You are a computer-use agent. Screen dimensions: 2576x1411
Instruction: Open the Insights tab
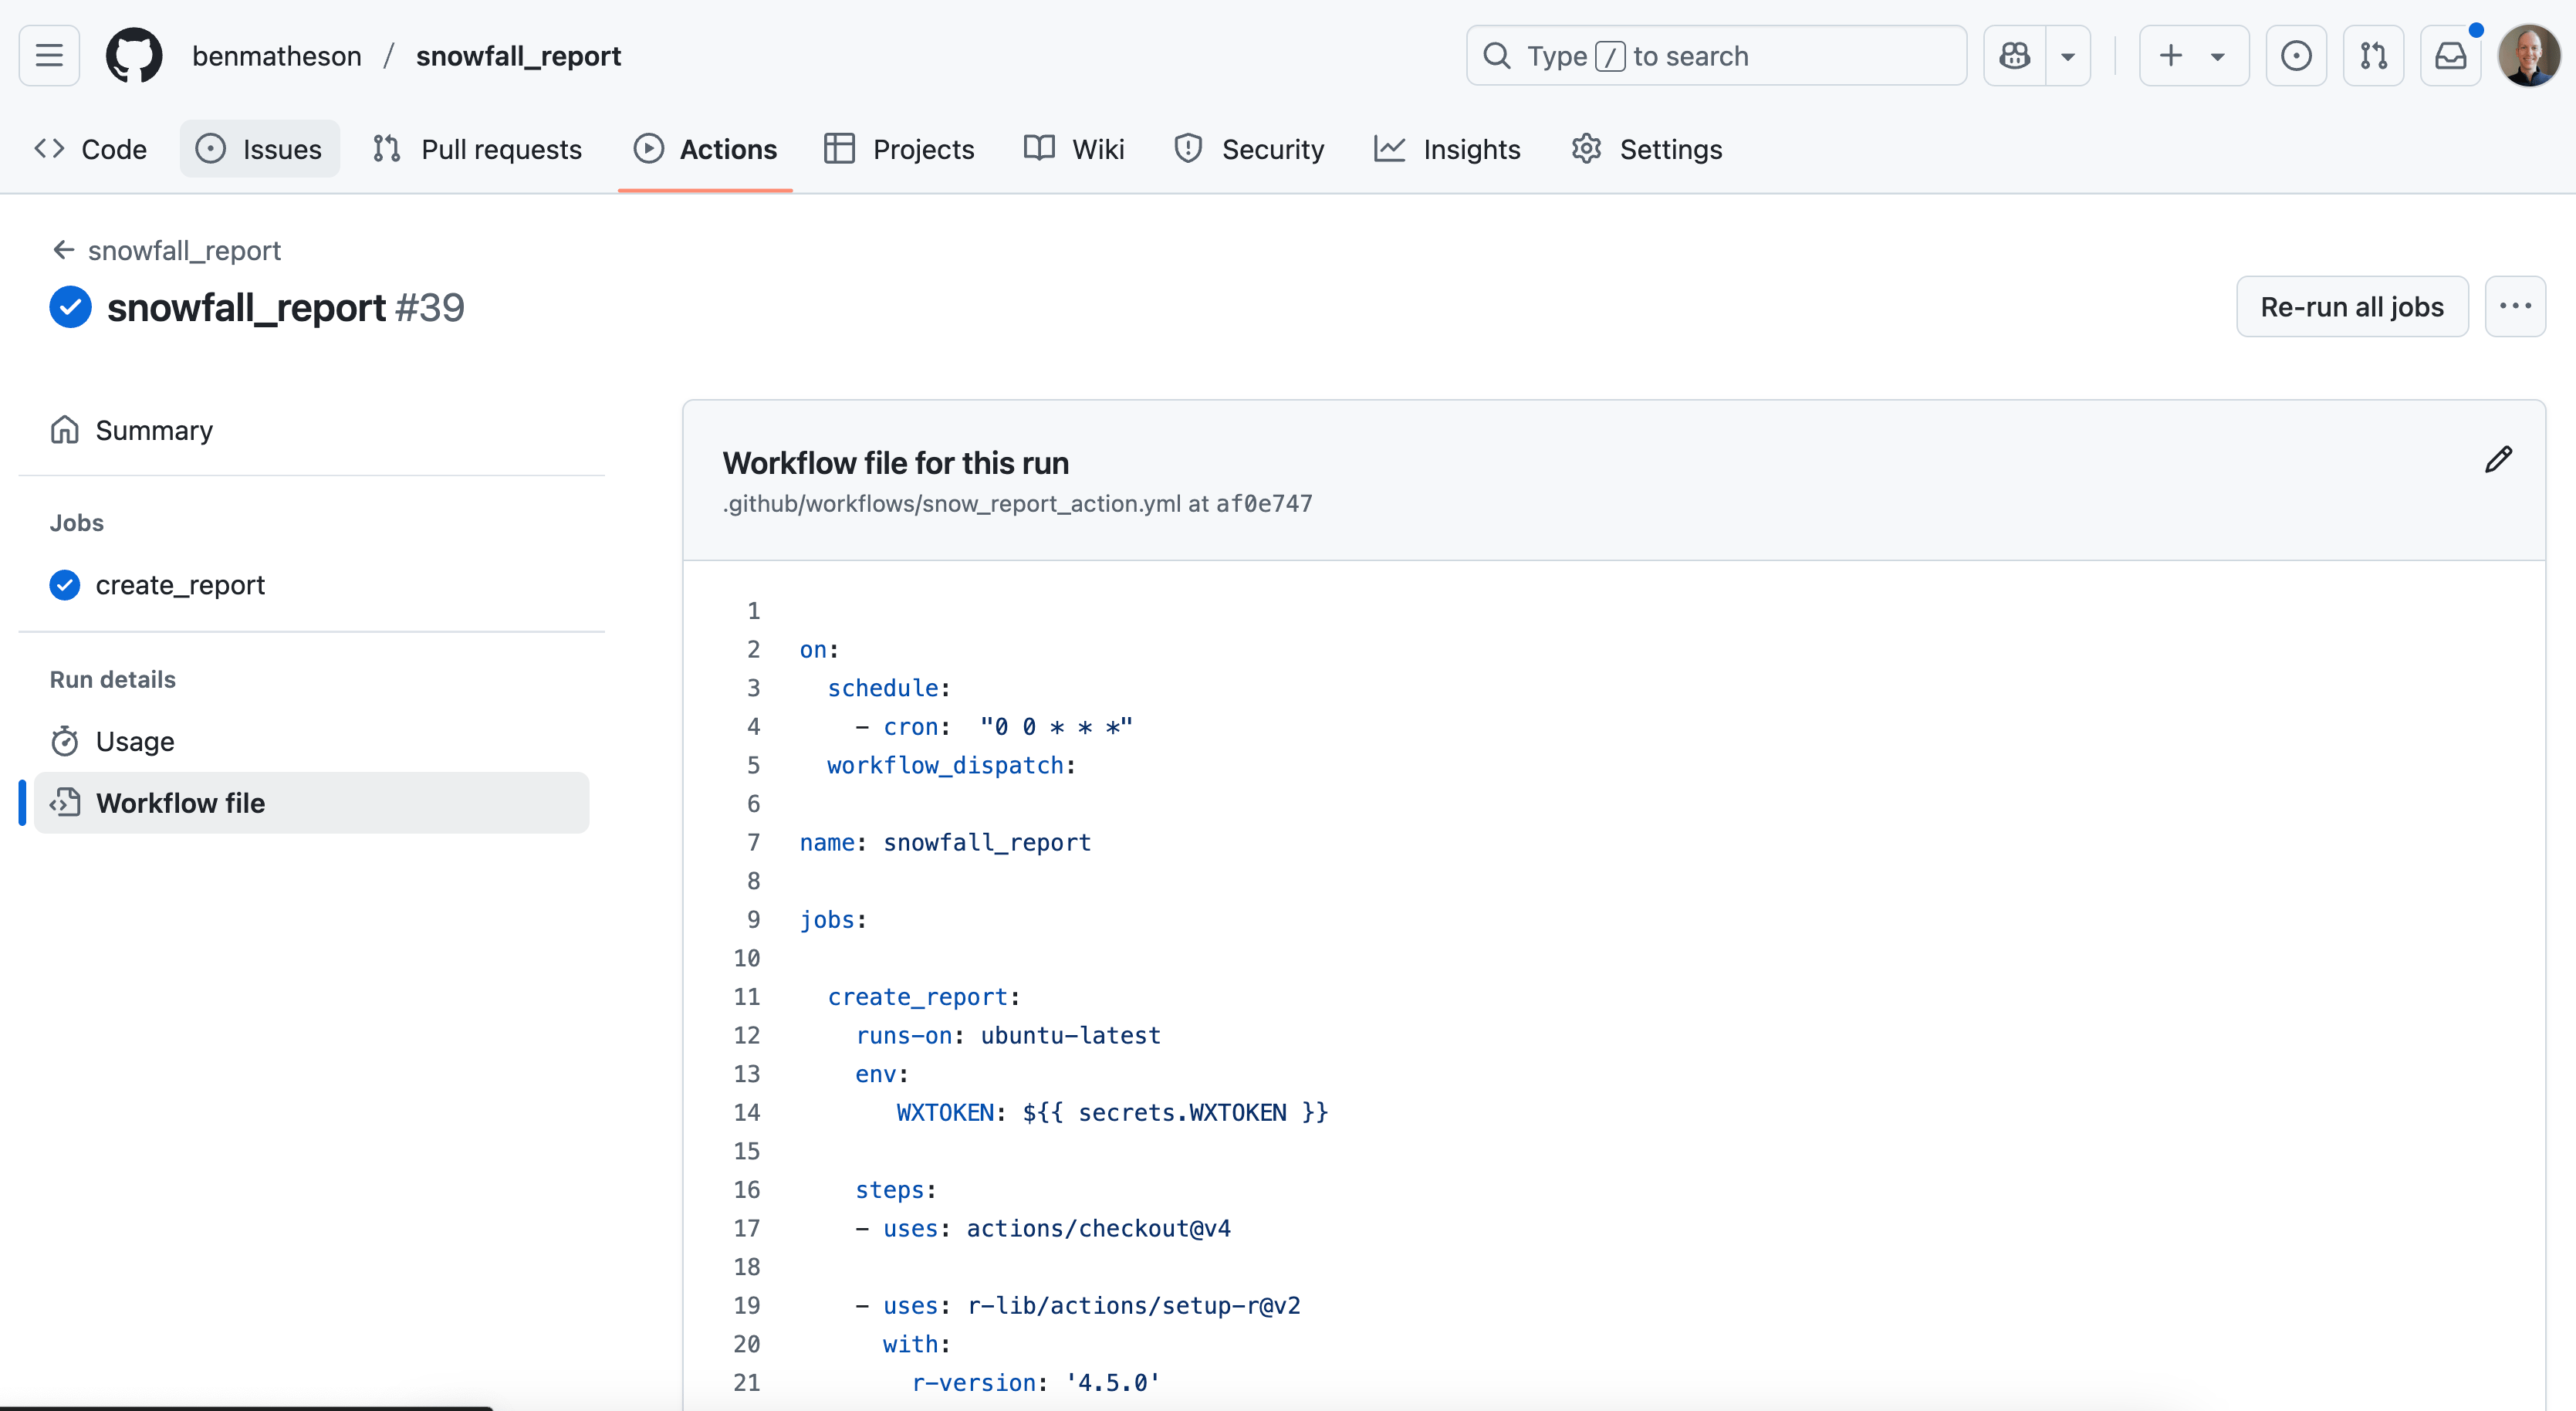coord(1448,149)
